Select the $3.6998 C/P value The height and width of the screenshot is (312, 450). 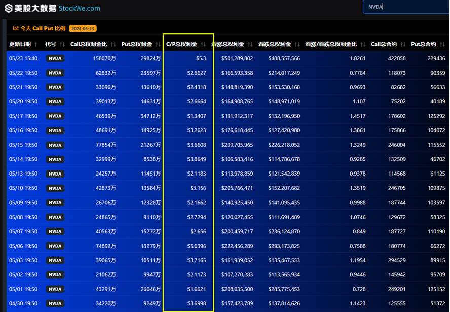click(x=197, y=304)
